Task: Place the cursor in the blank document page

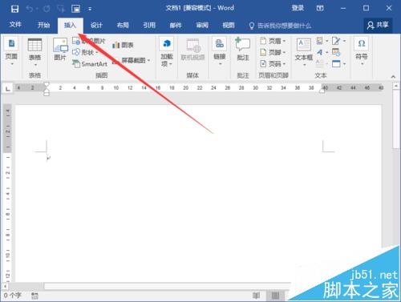Action: pos(198,192)
